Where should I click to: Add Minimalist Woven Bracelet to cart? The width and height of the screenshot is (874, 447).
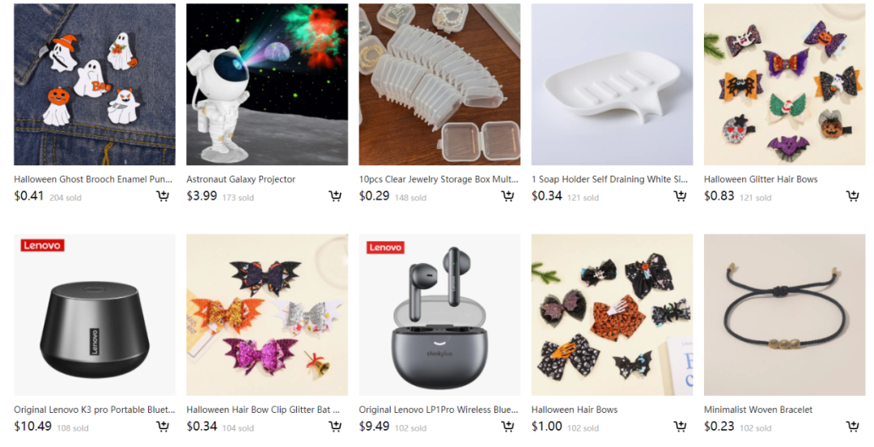click(x=853, y=427)
